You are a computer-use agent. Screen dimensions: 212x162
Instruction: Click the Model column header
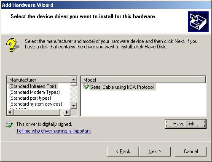[x=143, y=80]
